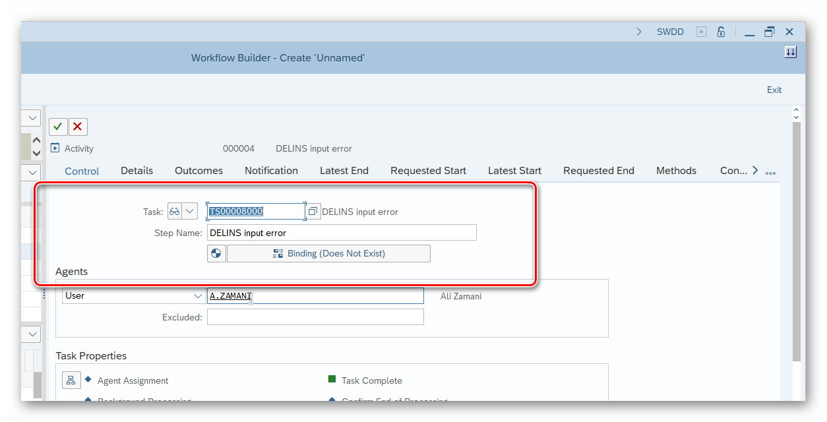Click the binding editor round icon

coord(216,253)
